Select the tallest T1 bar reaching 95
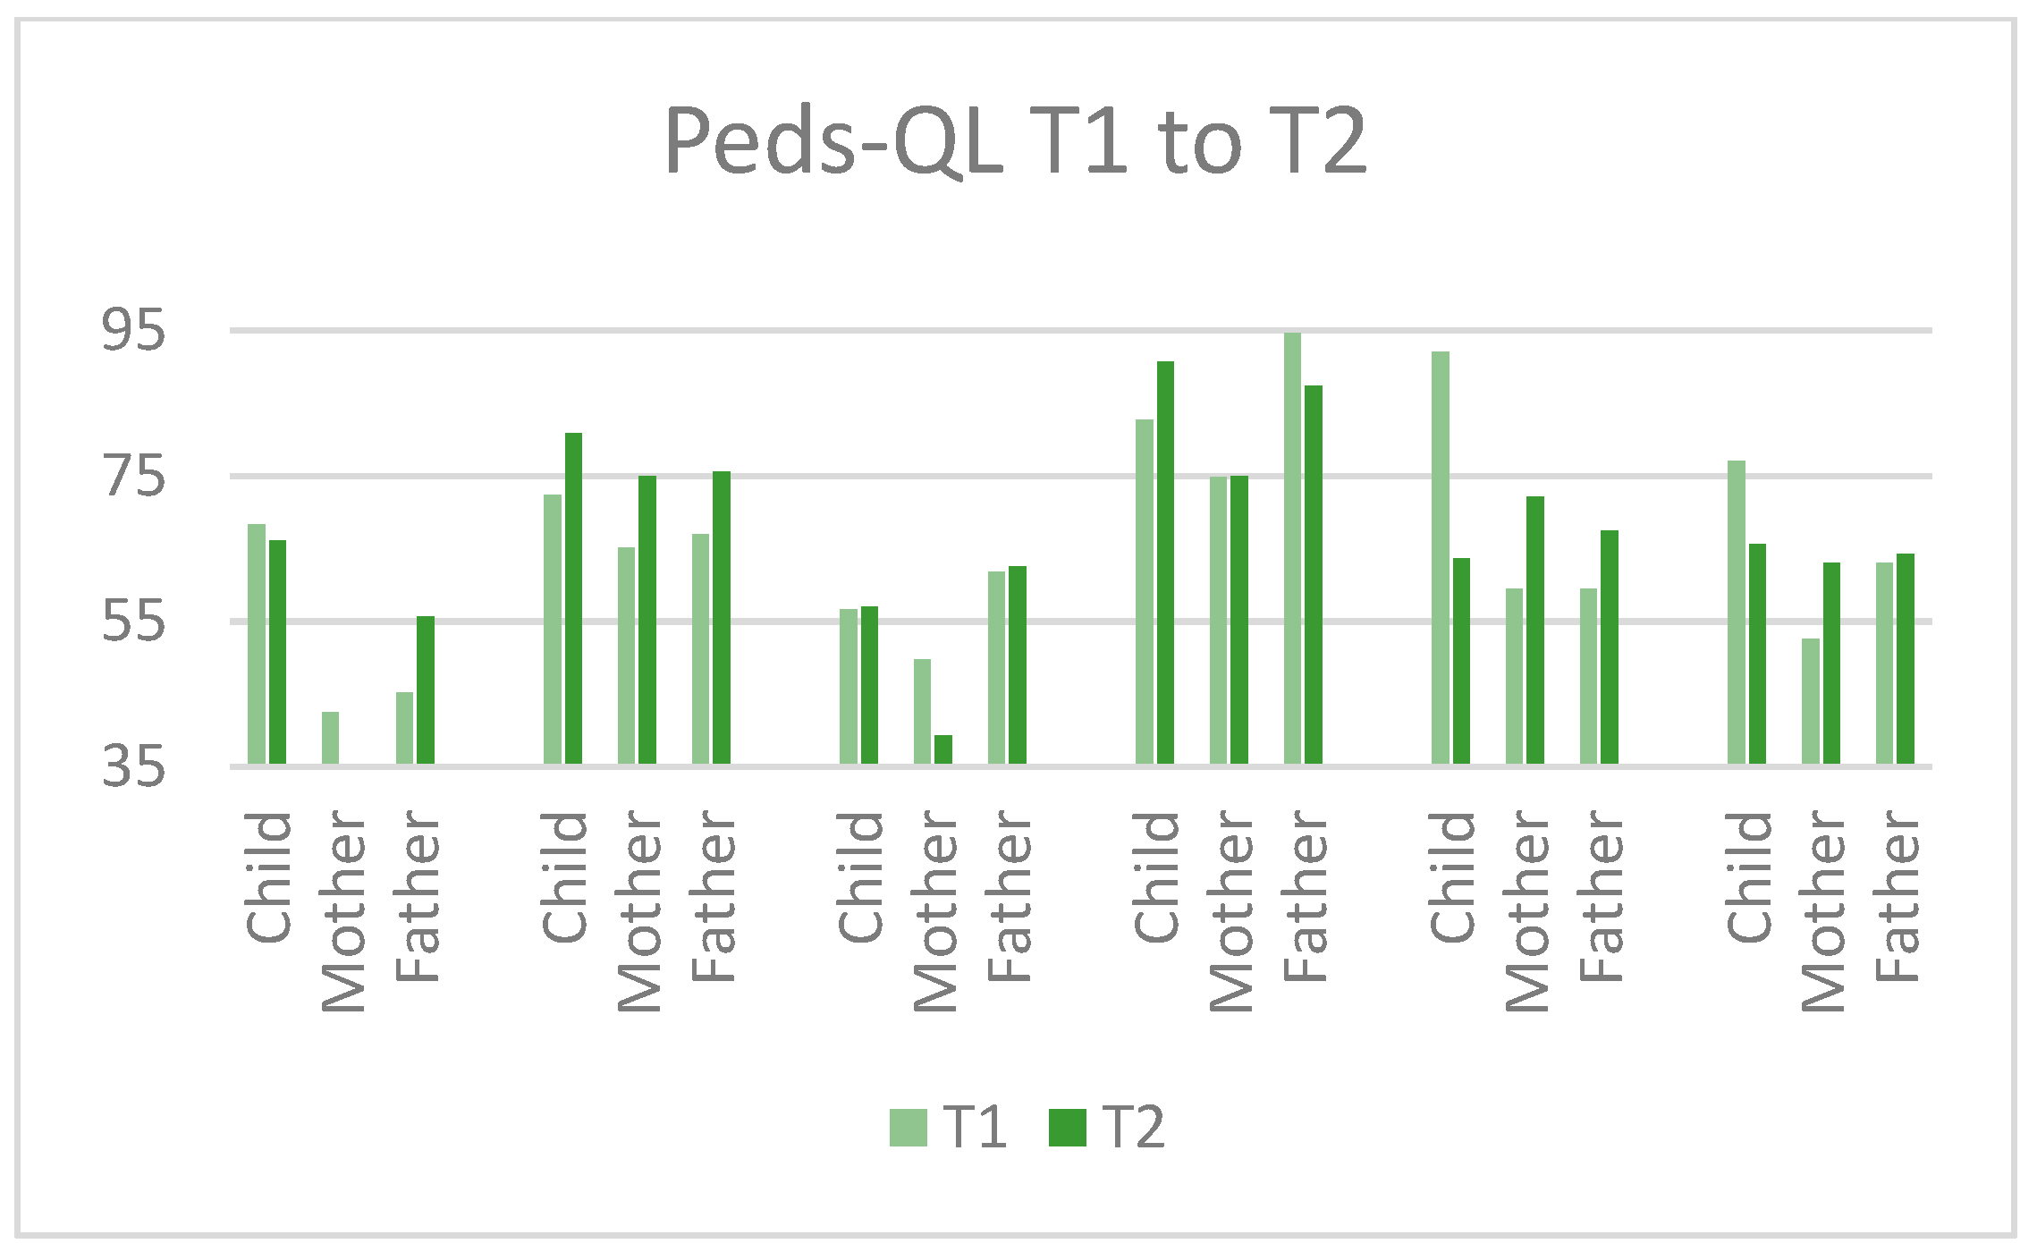Image resolution: width=2037 pixels, height=1252 pixels. (1292, 547)
